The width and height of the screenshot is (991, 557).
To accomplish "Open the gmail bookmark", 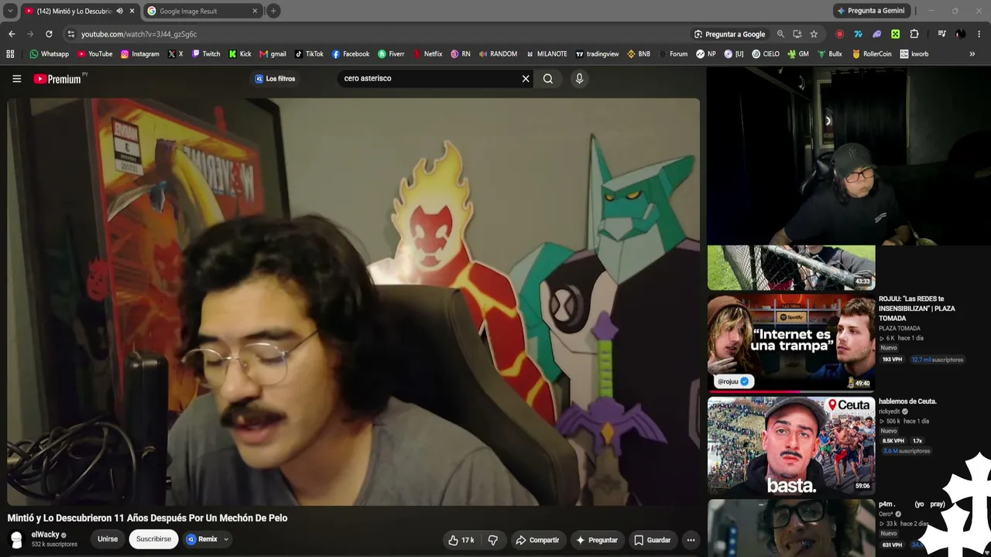I will click(273, 54).
